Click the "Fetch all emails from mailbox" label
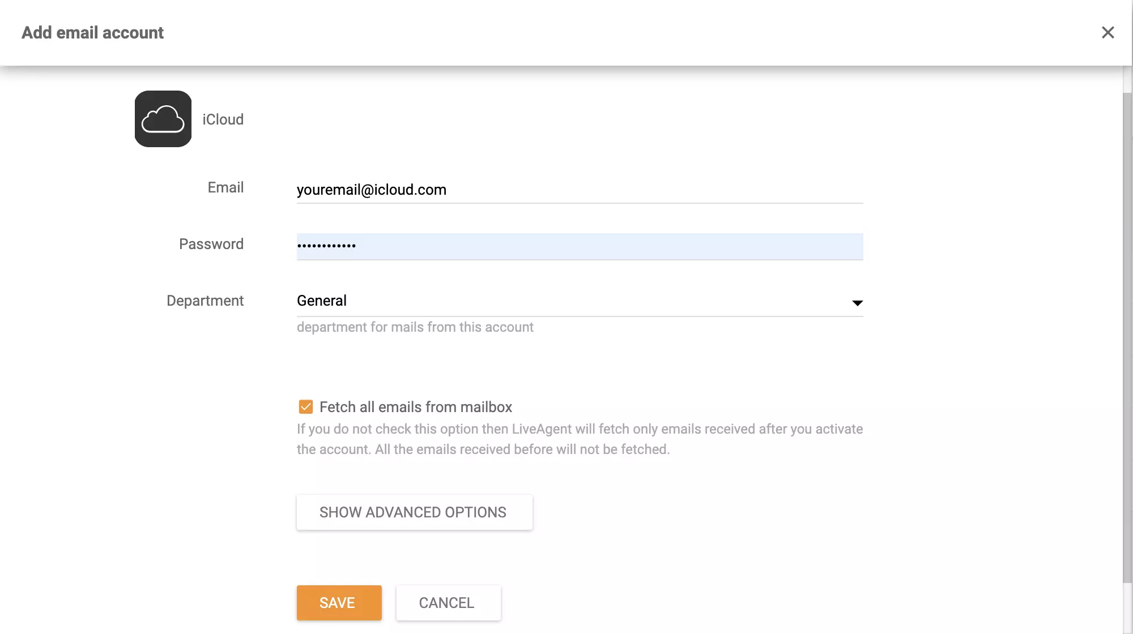The width and height of the screenshot is (1133, 634). [415, 406]
